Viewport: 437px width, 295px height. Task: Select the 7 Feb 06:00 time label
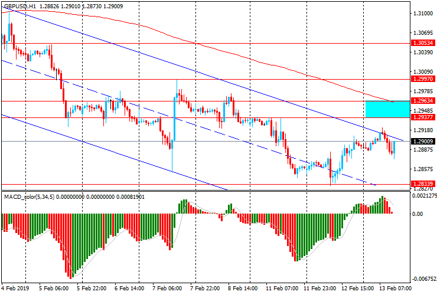point(167,289)
